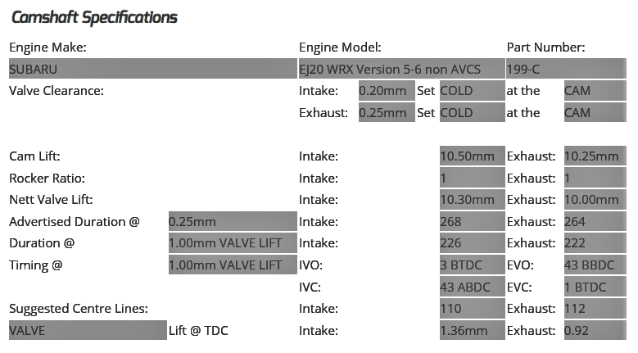638x353 pixels.
Task: Select the Exhaust cam lift 10.25mm field
Action: tap(595, 156)
